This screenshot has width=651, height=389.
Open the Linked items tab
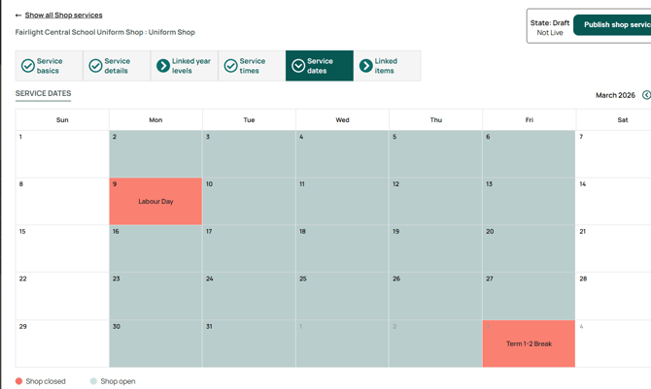[x=387, y=66]
